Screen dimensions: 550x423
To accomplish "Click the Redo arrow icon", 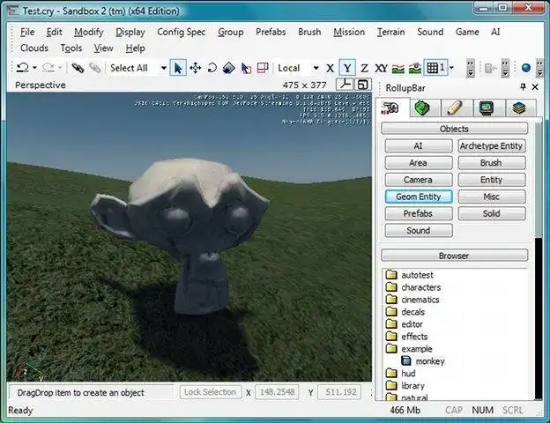I will click(x=48, y=67).
